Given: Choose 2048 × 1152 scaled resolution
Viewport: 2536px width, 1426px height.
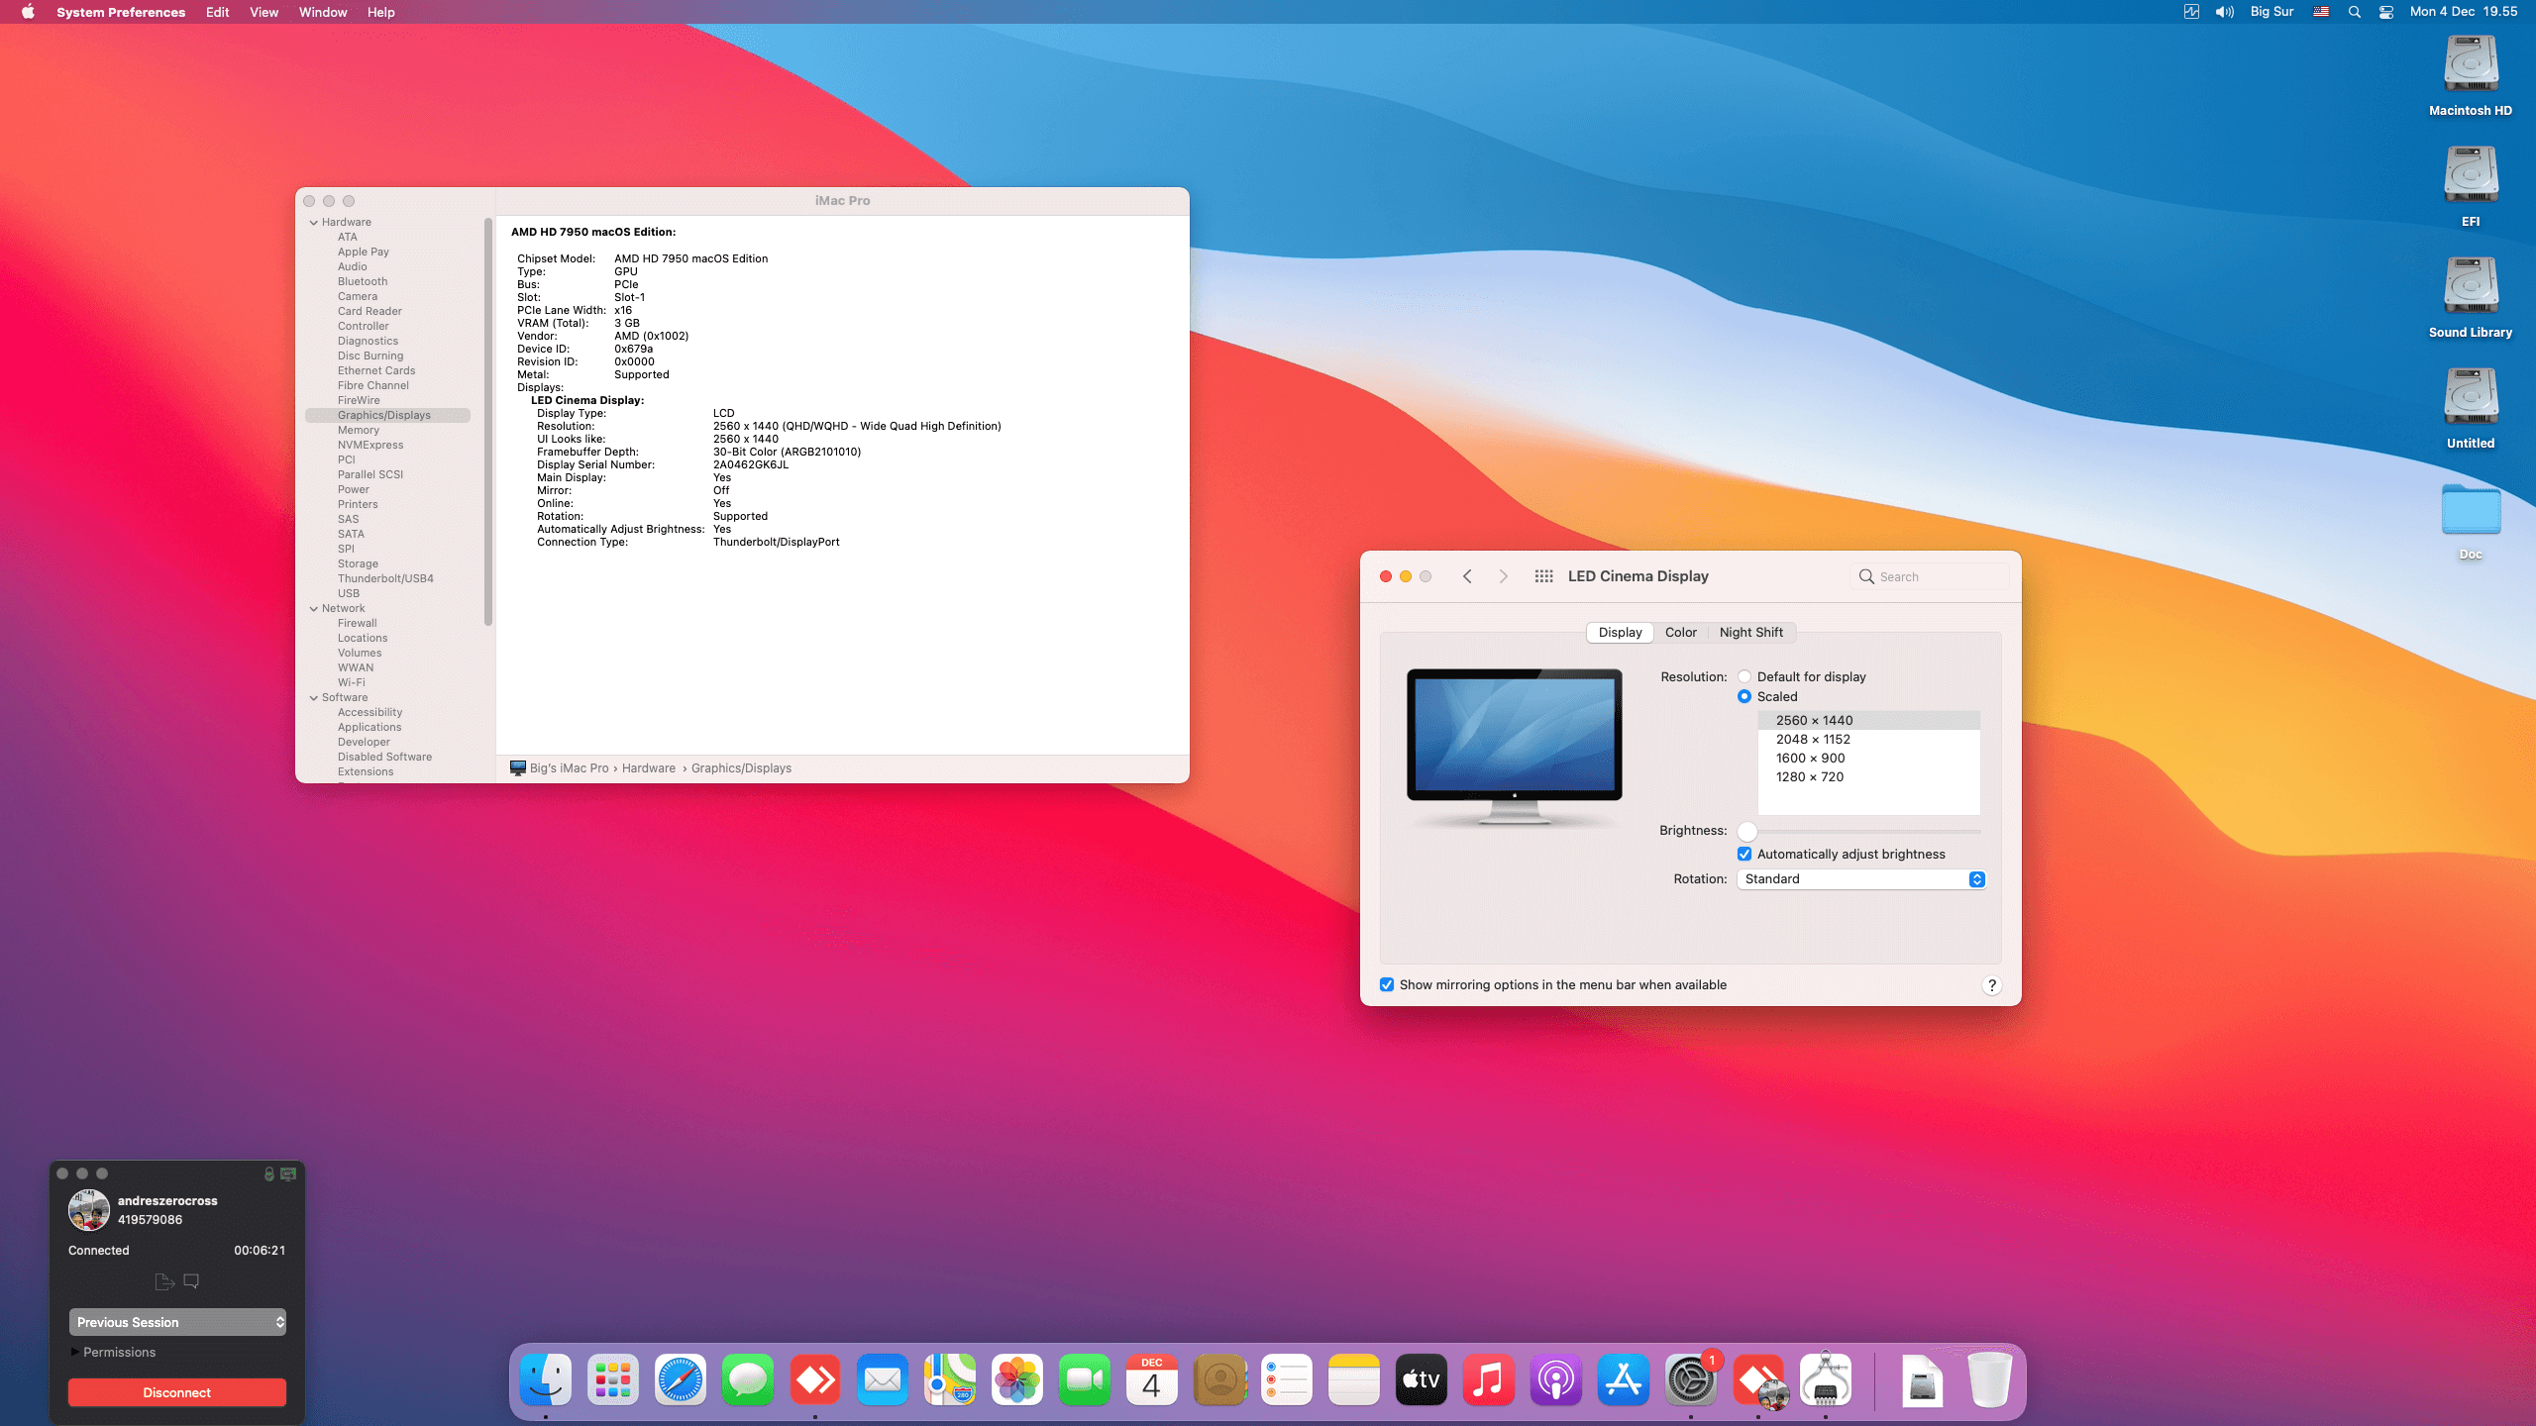Looking at the screenshot, I should point(1869,740).
